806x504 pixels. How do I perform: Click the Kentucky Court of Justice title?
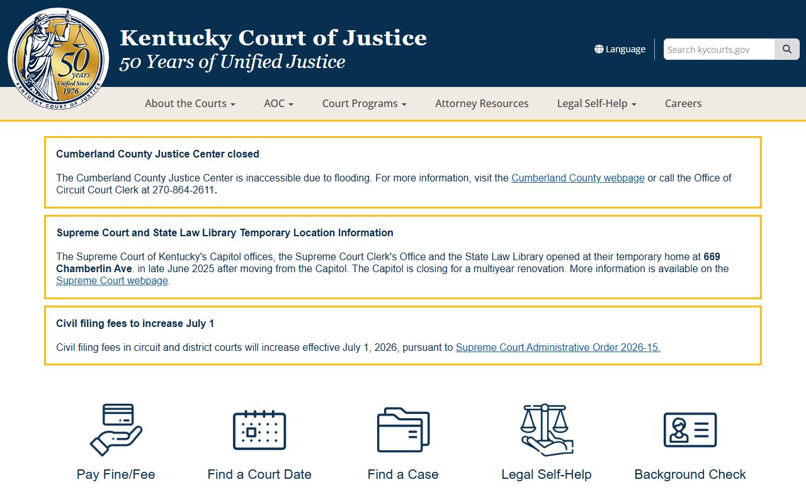(x=273, y=38)
